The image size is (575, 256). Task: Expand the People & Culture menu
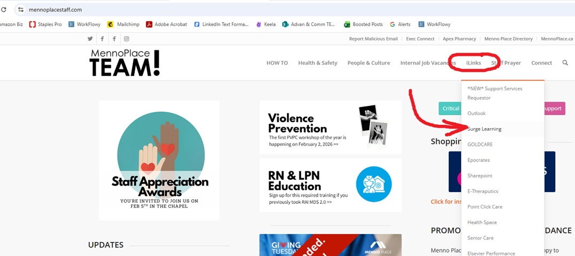tap(369, 63)
